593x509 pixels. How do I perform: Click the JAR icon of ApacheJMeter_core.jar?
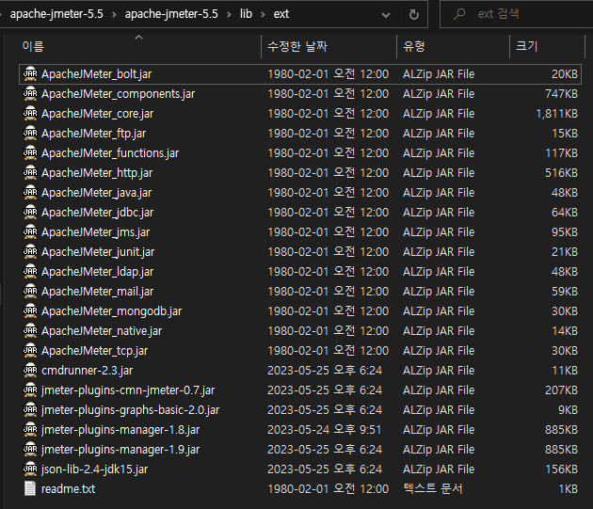(30, 114)
